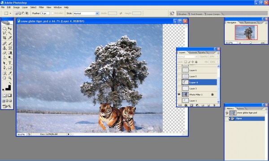
Task: Select the Custom Shape tool
Action: tap(10, 68)
